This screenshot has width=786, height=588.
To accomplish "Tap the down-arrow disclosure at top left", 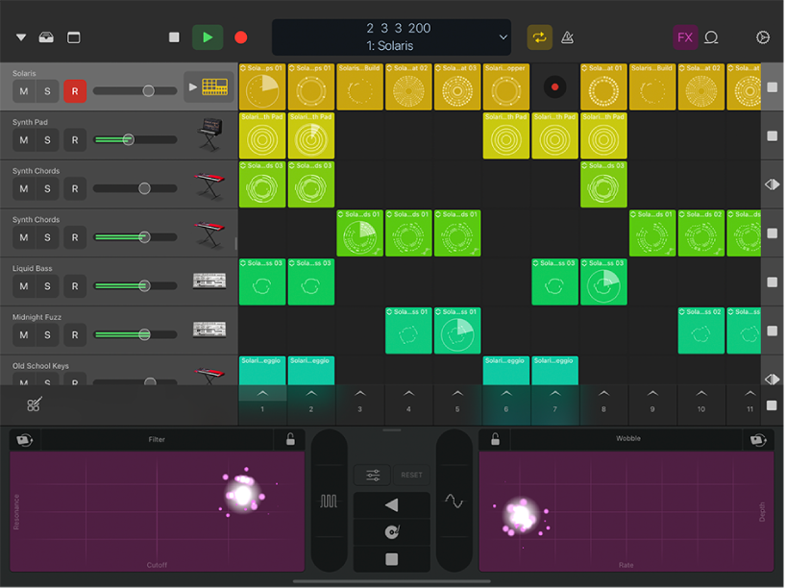I will [x=21, y=37].
